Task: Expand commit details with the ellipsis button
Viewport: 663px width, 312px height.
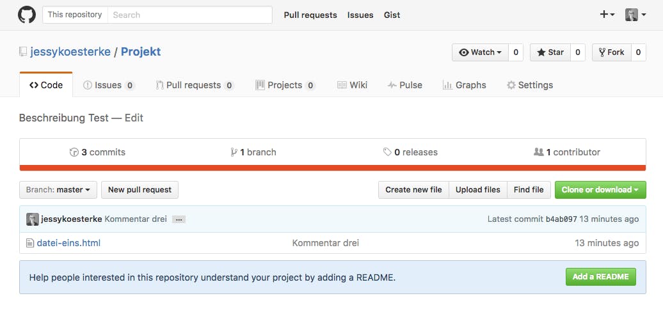Action: tap(179, 219)
